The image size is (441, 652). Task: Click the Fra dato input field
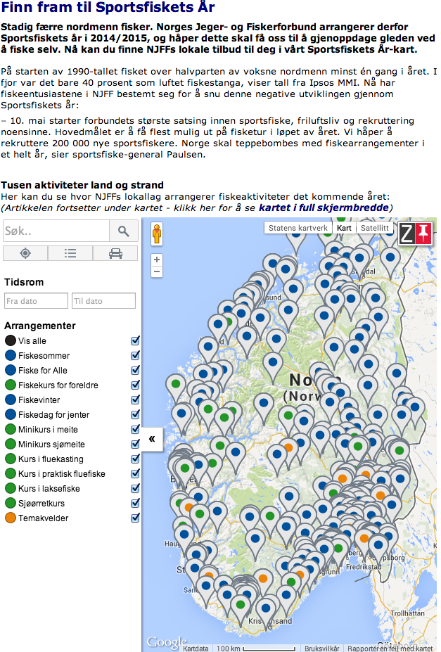(x=36, y=300)
